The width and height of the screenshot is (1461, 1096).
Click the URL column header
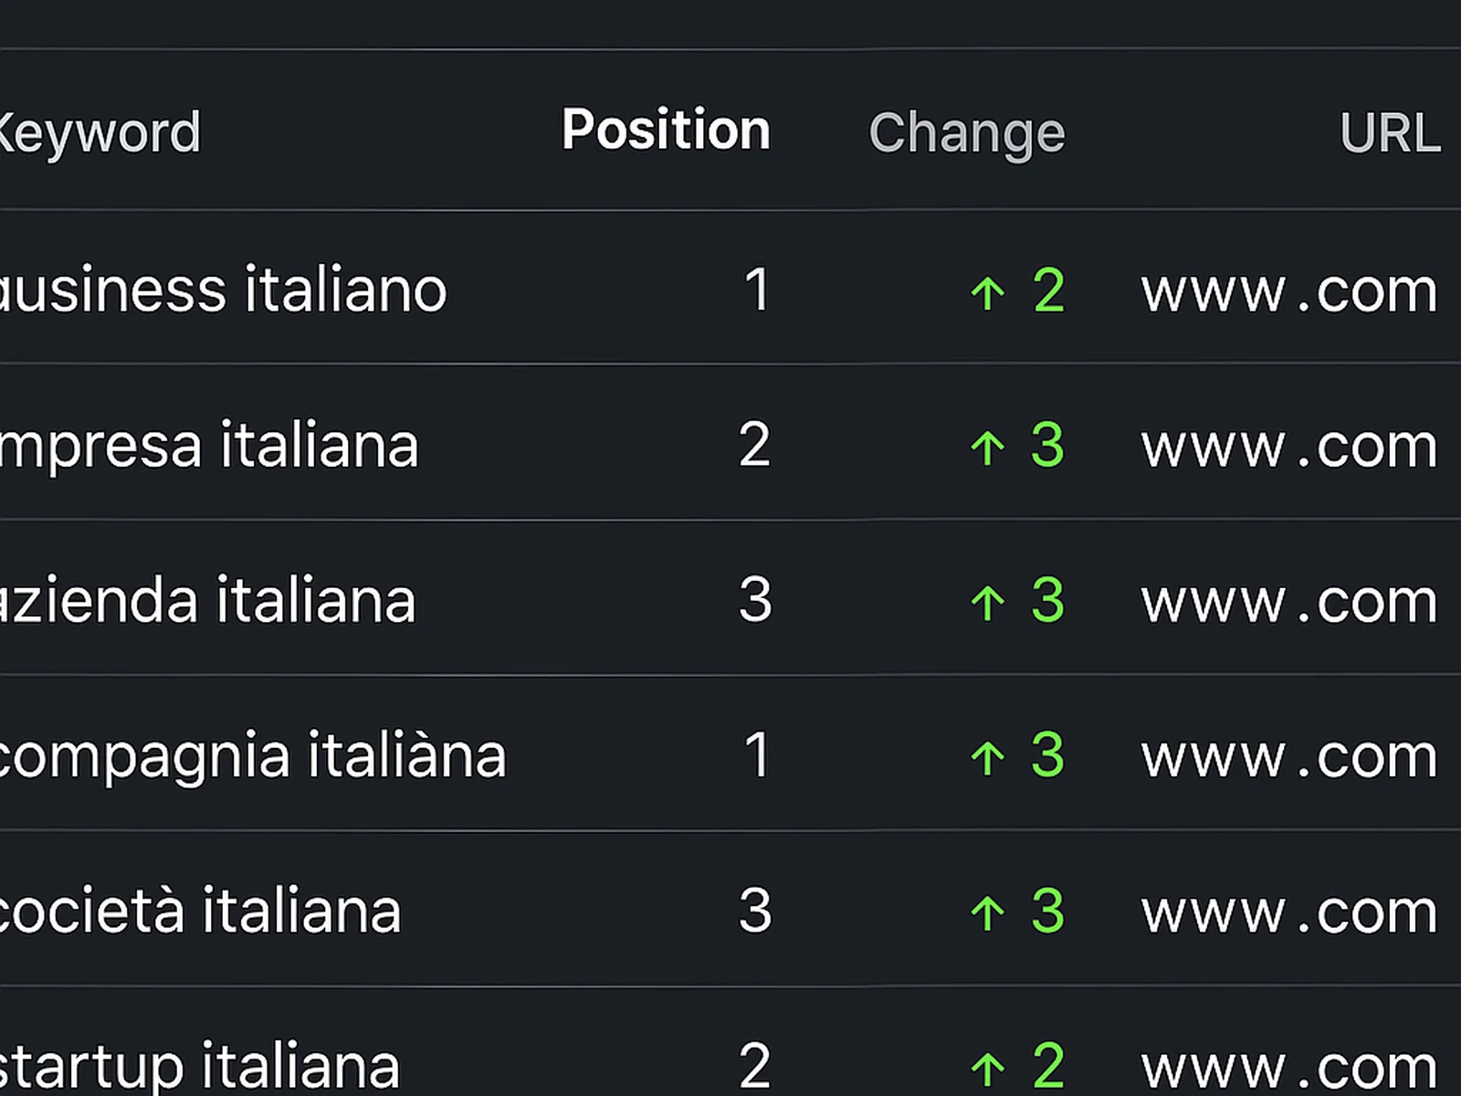[x=1389, y=133]
